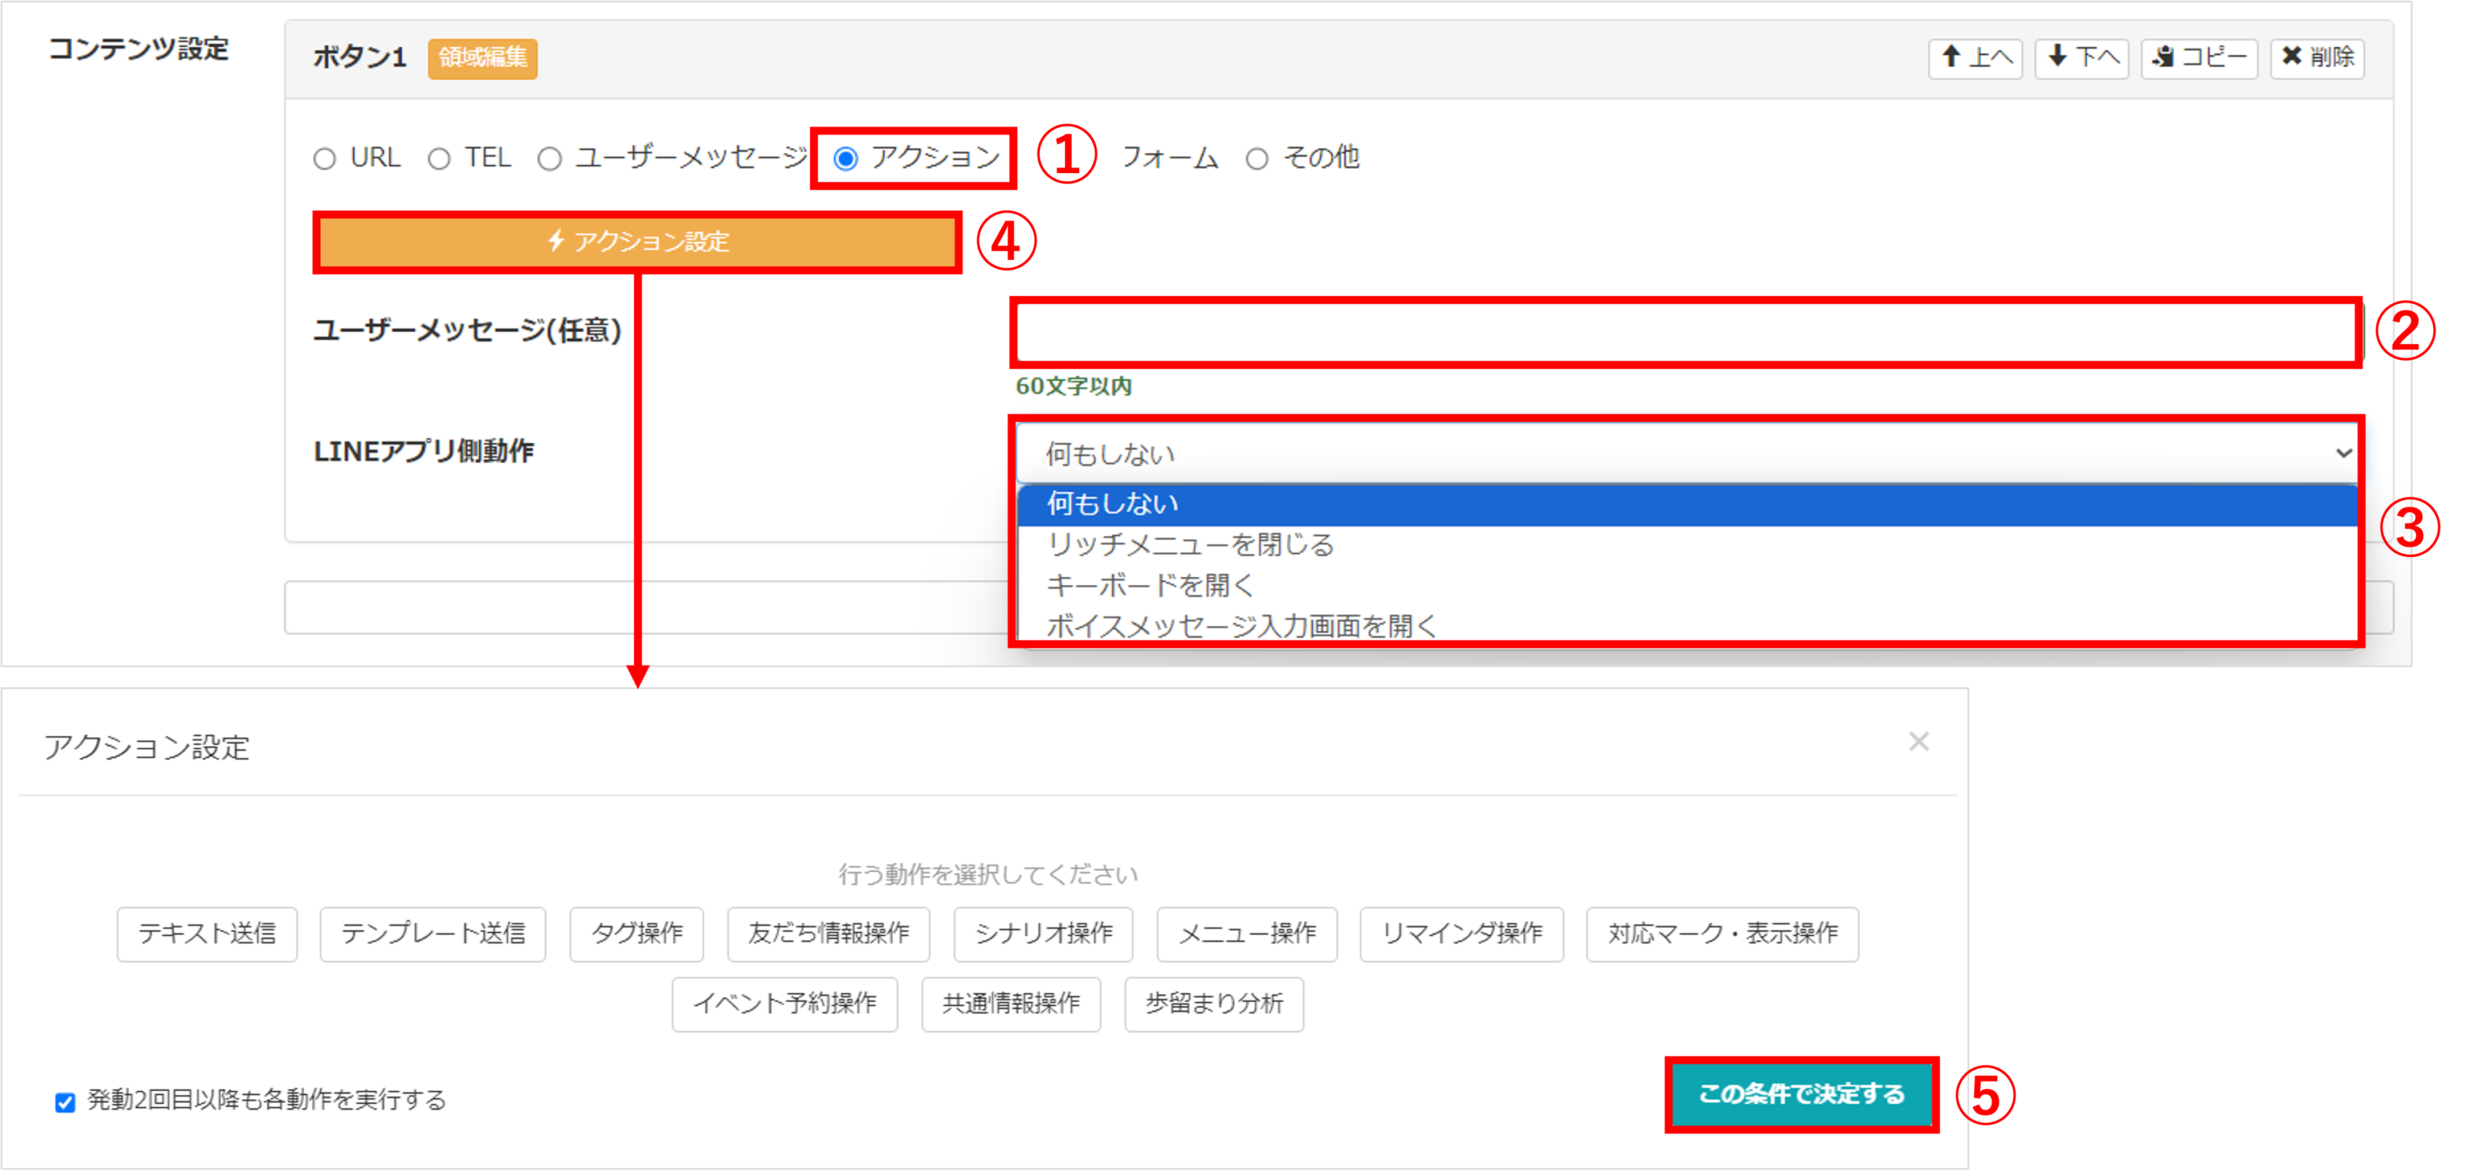Pick リマインダ操作 action
Screen dimensions: 2481x1175
coord(1461,933)
